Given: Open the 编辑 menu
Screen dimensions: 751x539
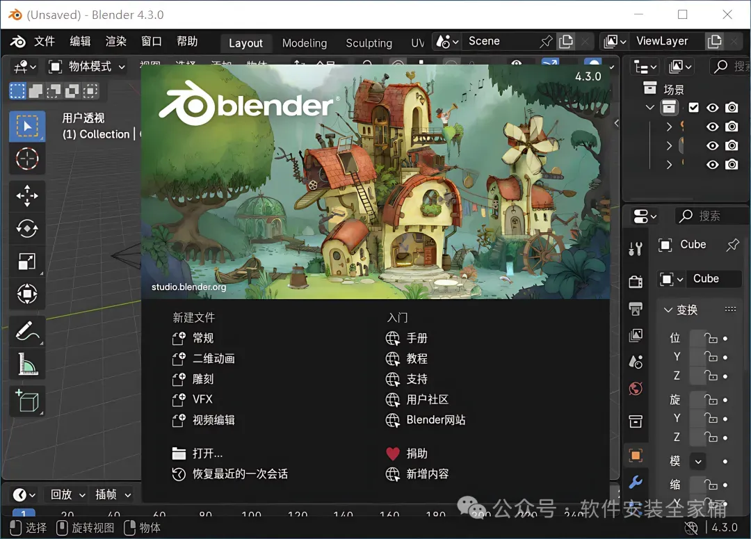Looking at the screenshot, I should pos(80,41).
